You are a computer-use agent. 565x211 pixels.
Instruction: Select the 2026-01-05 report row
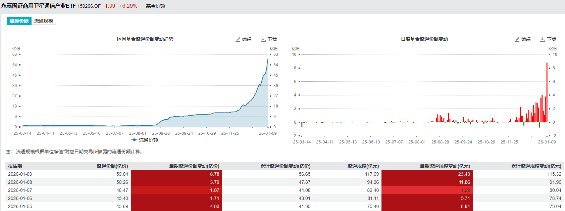[285, 206]
